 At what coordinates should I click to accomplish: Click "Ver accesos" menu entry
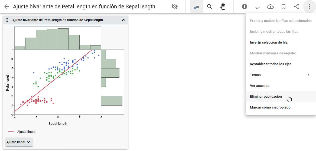pyautogui.click(x=259, y=86)
